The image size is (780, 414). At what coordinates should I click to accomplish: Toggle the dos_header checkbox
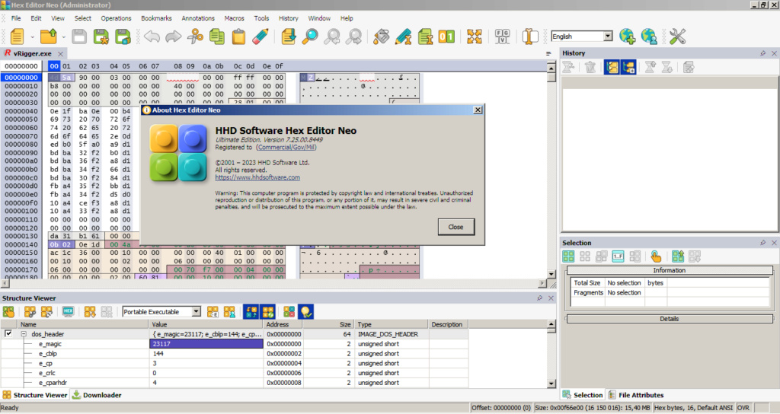point(8,334)
